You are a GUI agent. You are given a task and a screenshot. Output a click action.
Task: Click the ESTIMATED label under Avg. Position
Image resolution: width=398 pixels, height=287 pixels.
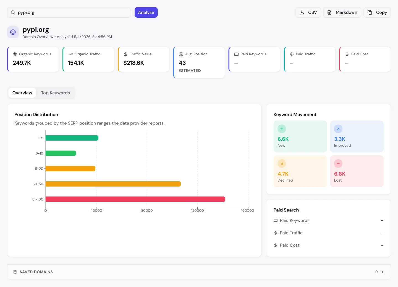tap(190, 71)
